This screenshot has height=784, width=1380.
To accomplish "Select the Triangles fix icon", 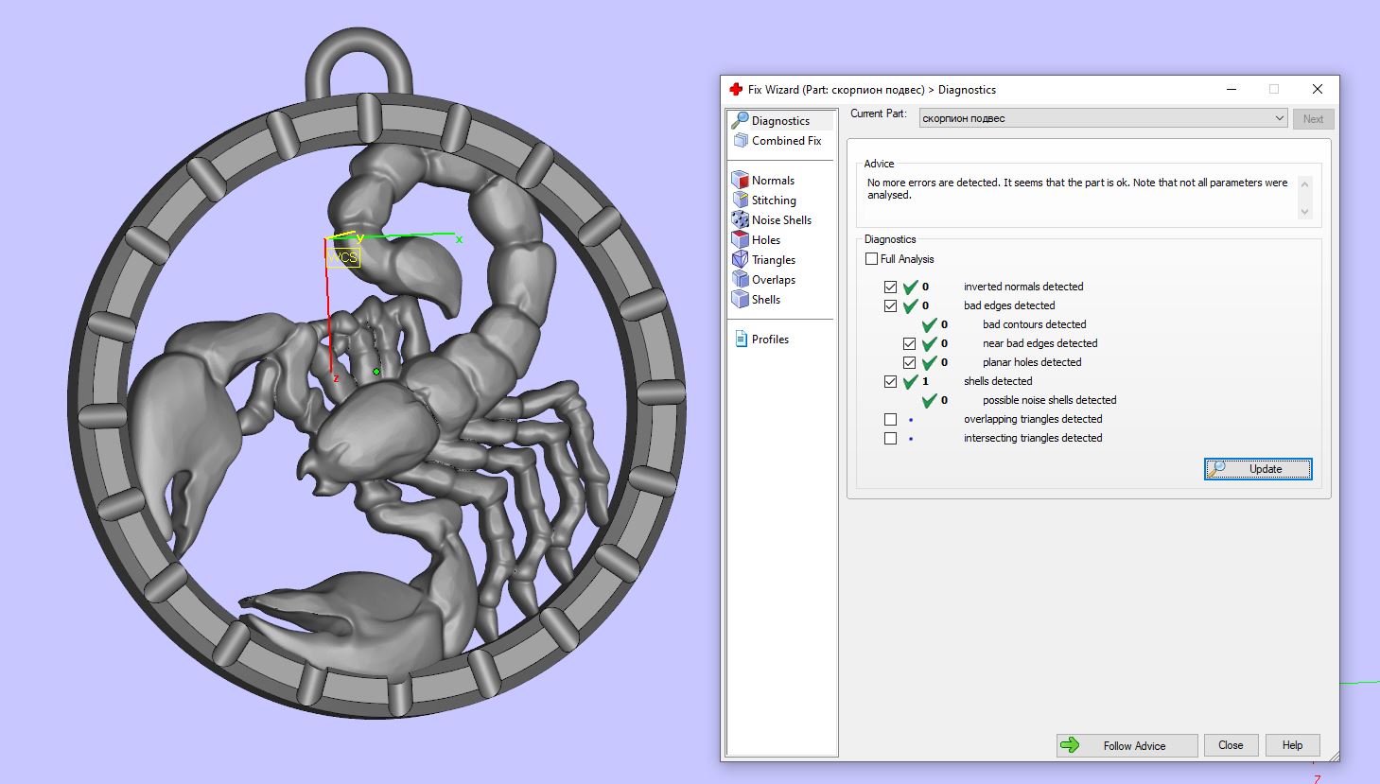I will coord(741,259).
